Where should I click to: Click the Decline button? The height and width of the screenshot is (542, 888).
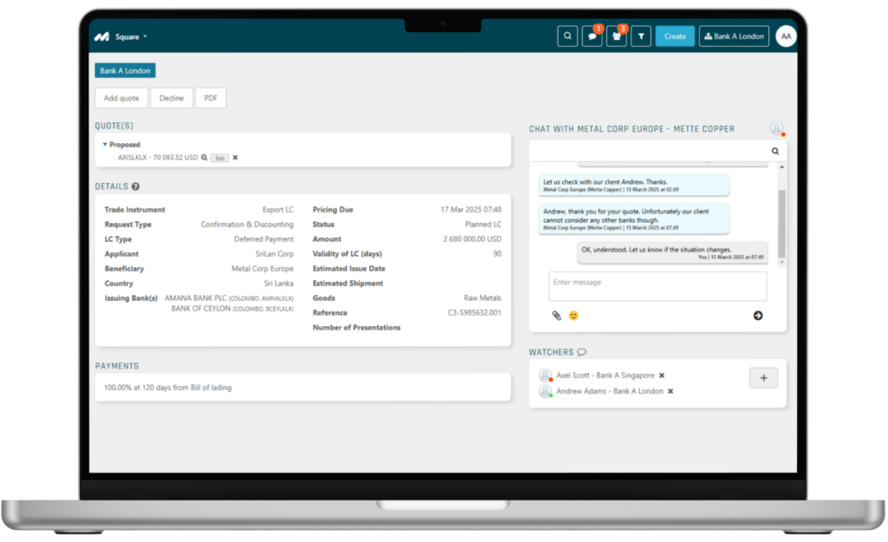(172, 98)
